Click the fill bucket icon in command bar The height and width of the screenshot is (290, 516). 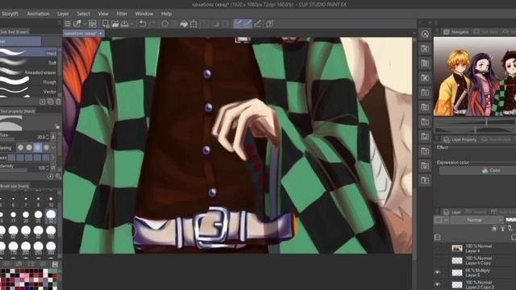(x=185, y=23)
